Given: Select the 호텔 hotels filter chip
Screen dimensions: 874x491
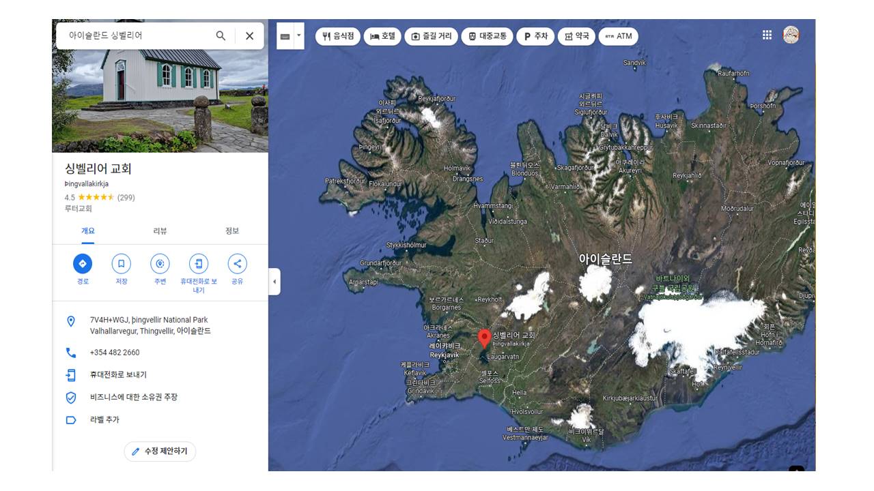Looking at the screenshot, I should tap(382, 36).
